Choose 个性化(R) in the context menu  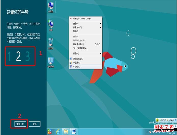tap(86, 67)
